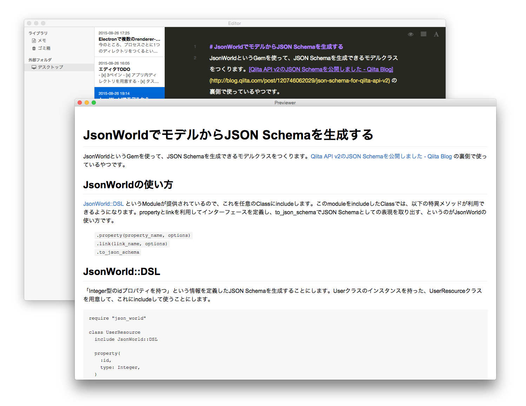Viewport: 526px width, 406px height.
Task: Click code line 'include JsonWorld::DSL'
Action: 126,339
